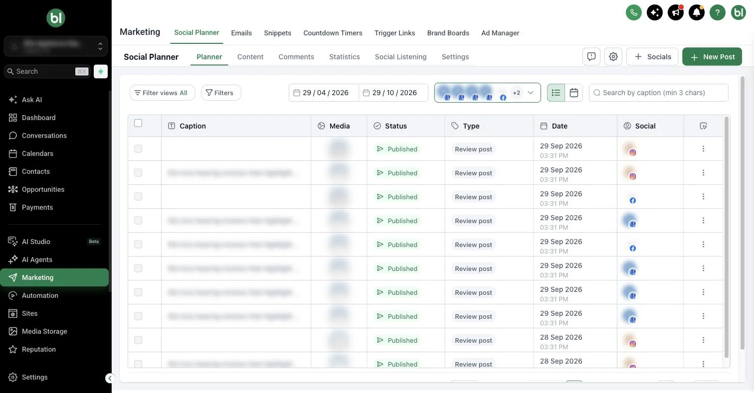The image size is (754, 393).
Task: Click the green phone call icon
Action: tap(634, 12)
